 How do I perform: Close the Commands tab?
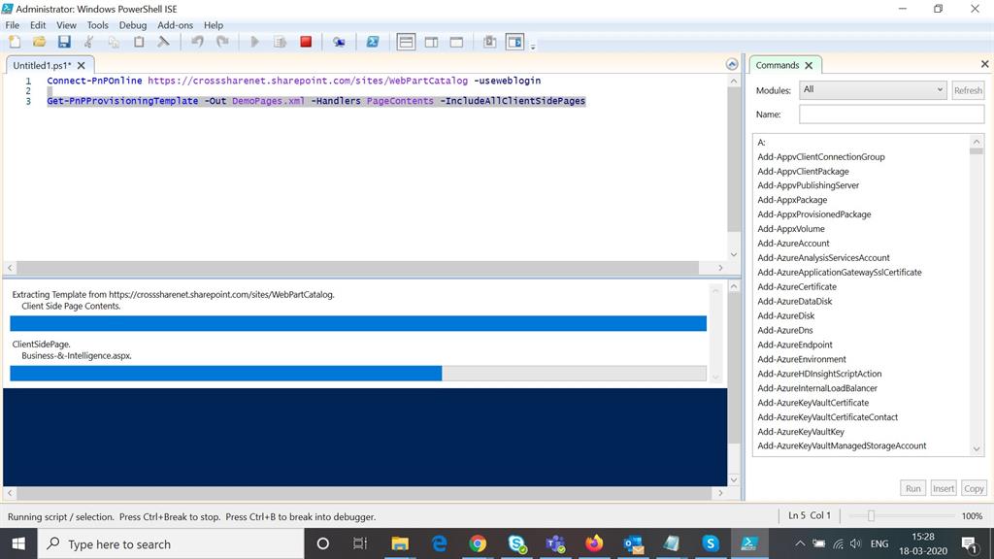809,65
